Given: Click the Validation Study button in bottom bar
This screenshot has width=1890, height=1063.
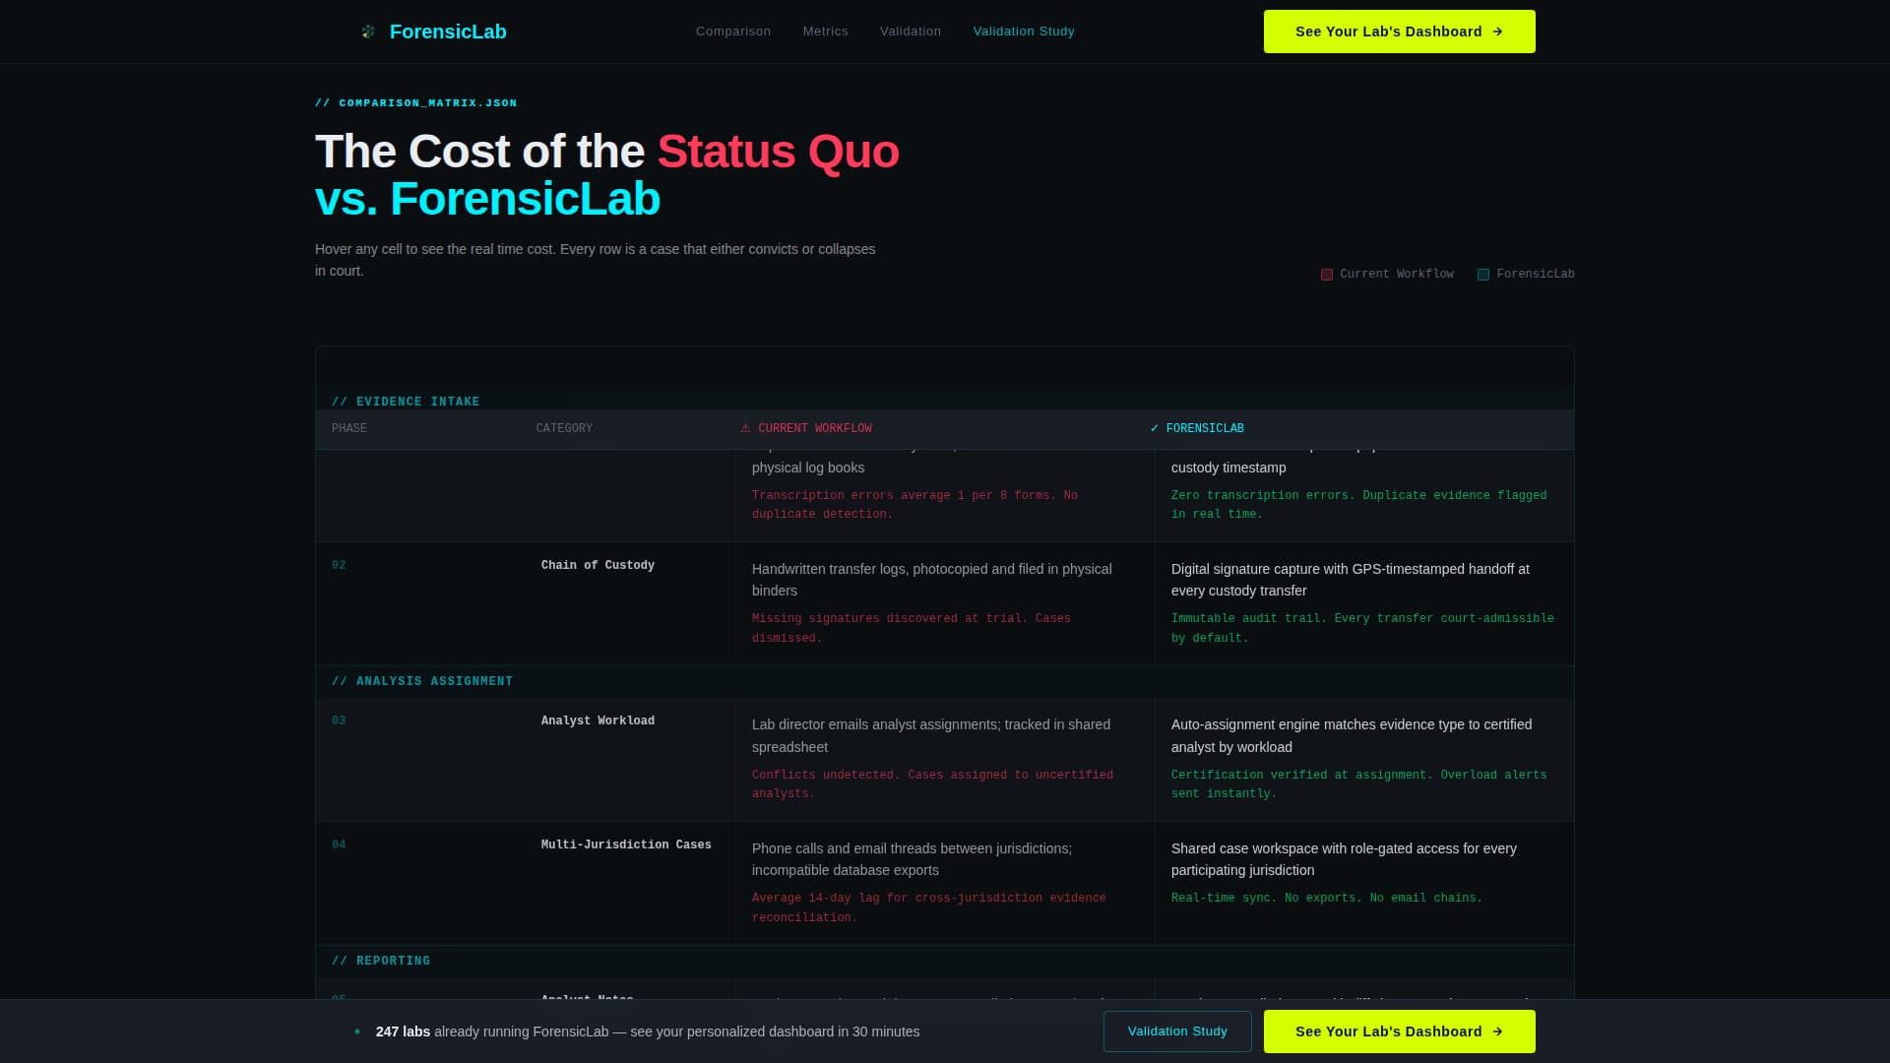Looking at the screenshot, I should tap(1177, 1032).
